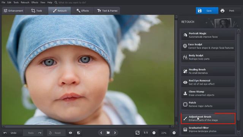This screenshot has height=137, width=243.
Task: Open the Graduated Filter tool
Action: tap(208, 129)
